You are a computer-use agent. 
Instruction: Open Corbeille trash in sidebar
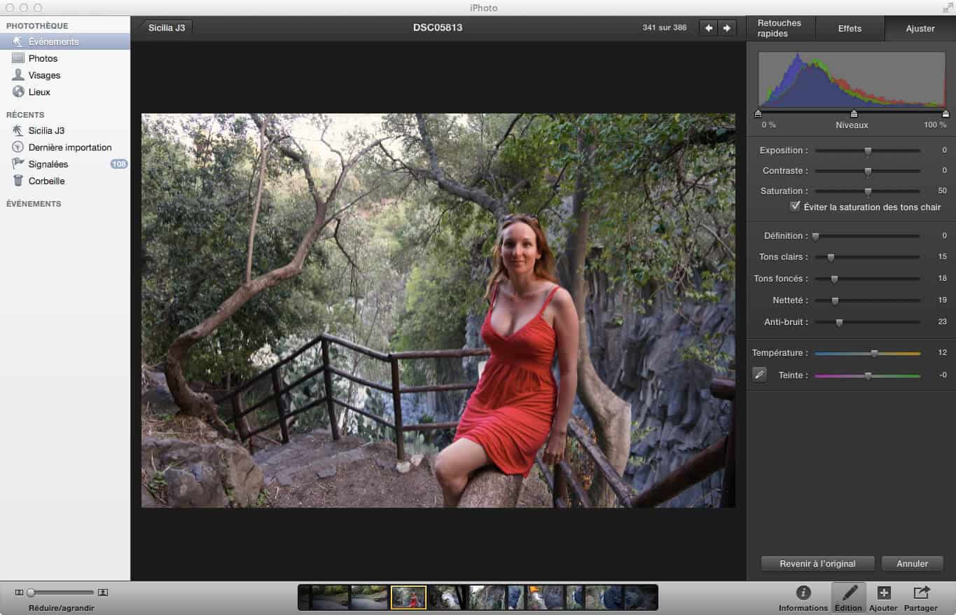(x=46, y=181)
